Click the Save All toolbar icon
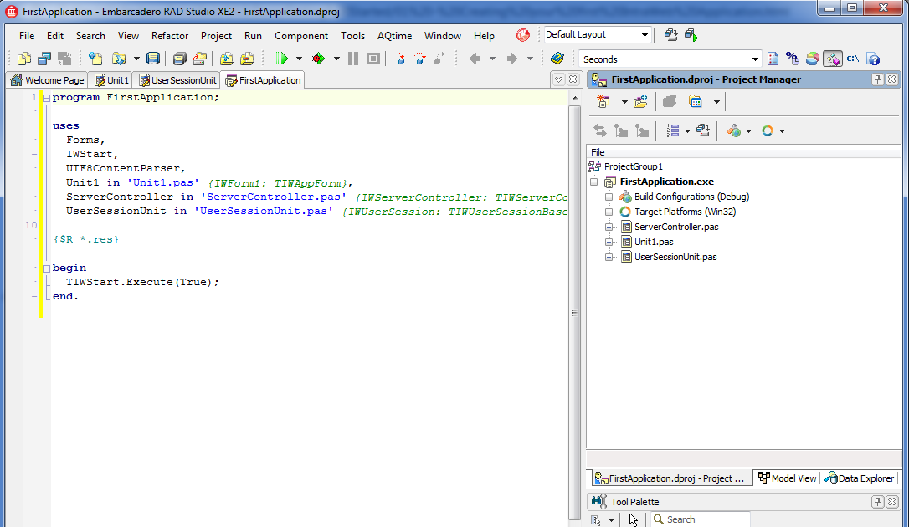The height and width of the screenshot is (527, 909). point(180,59)
